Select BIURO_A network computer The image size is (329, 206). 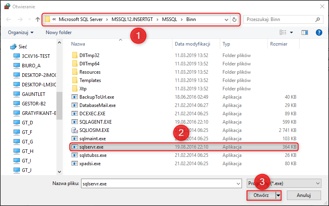pos(31,66)
